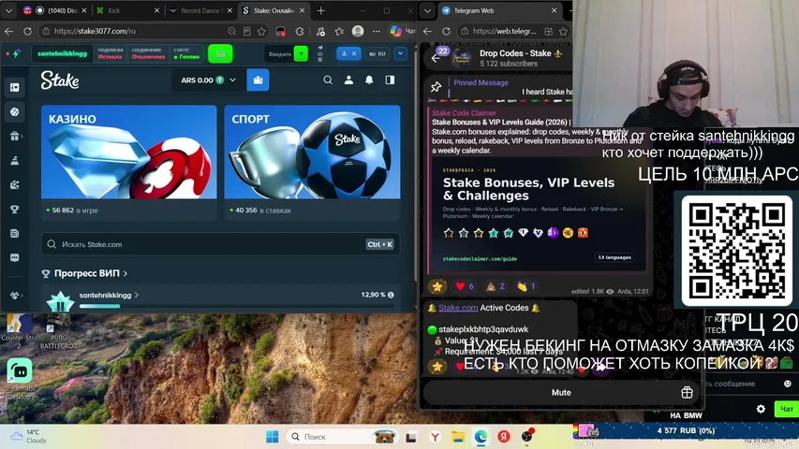Toggle the Stake right sidebar panel icon

click(390, 80)
